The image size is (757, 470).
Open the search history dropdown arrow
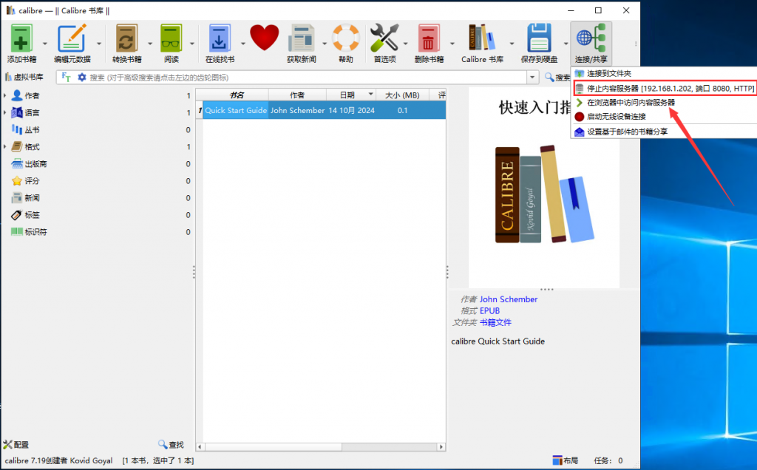pyautogui.click(x=533, y=77)
